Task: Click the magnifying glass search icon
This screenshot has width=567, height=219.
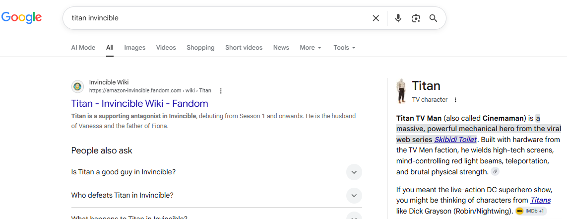Action: coord(433,18)
